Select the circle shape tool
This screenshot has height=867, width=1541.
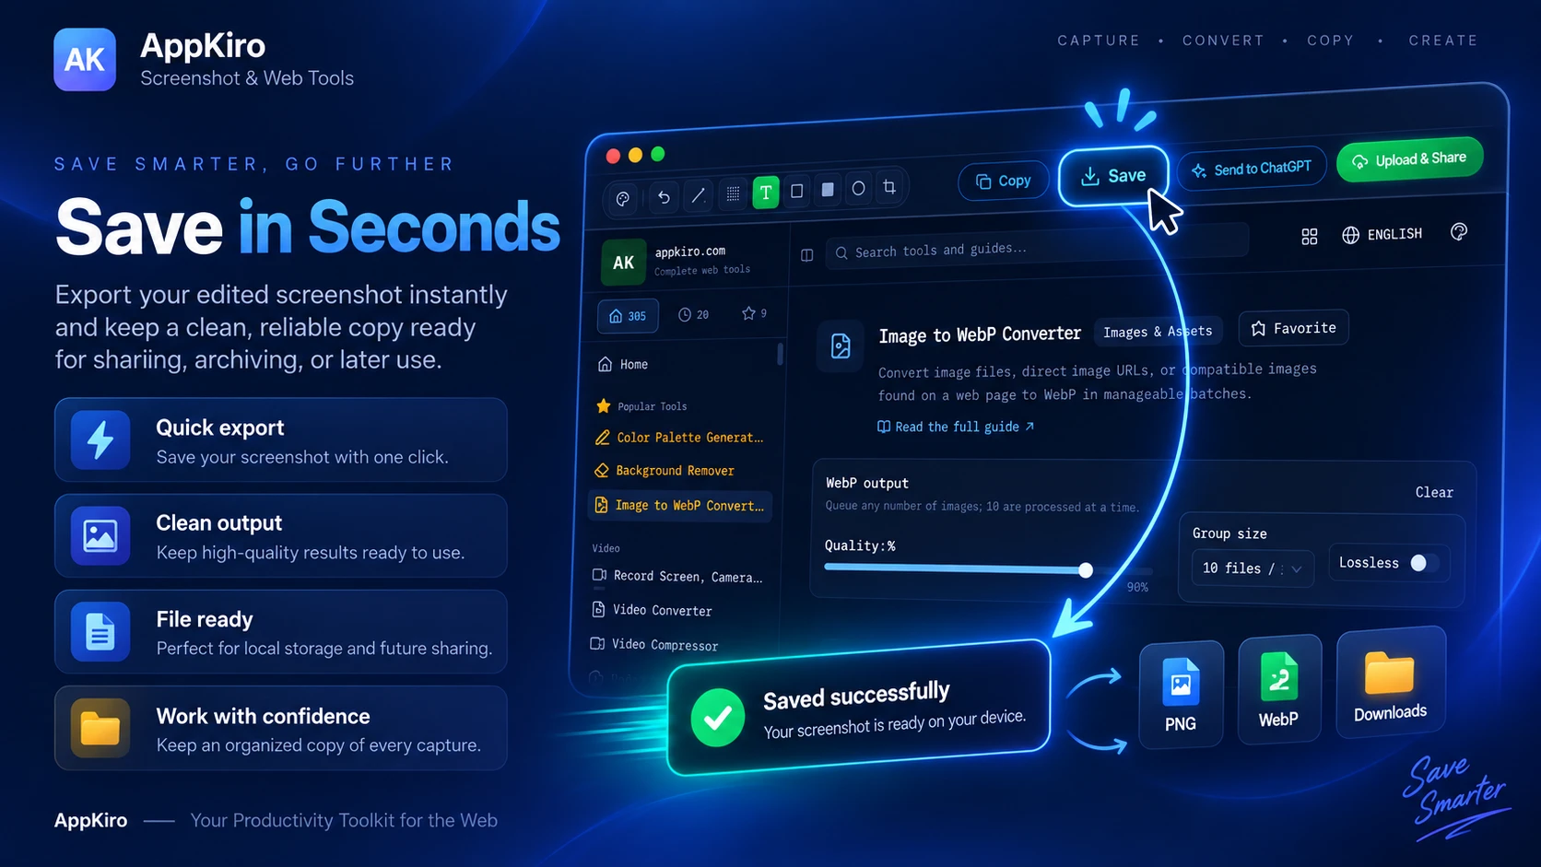(x=858, y=188)
